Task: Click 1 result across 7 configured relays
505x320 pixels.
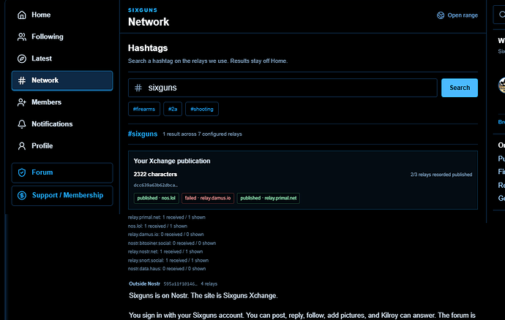Action: pos(202,134)
